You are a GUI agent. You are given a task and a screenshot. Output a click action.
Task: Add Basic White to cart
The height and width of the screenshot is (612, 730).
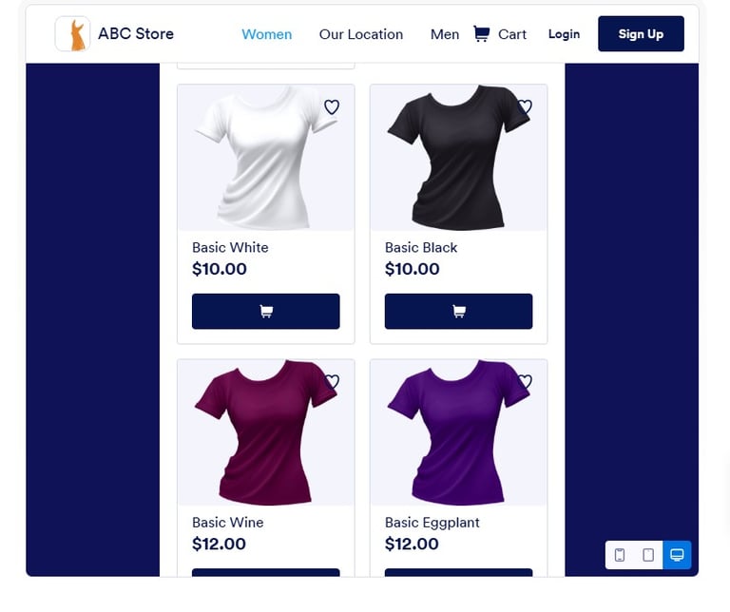click(x=266, y=312)
